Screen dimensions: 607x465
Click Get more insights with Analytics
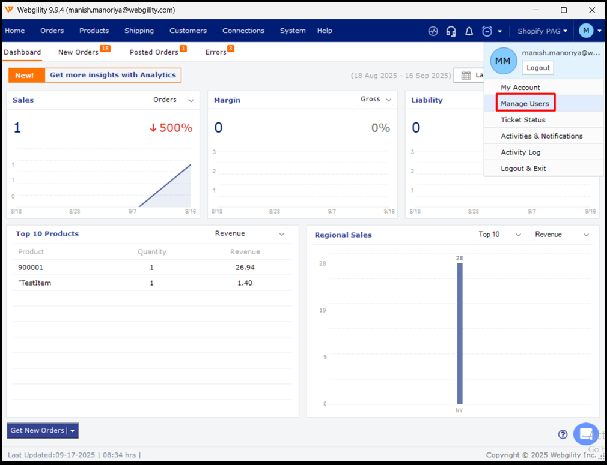[x=112, y=75]
